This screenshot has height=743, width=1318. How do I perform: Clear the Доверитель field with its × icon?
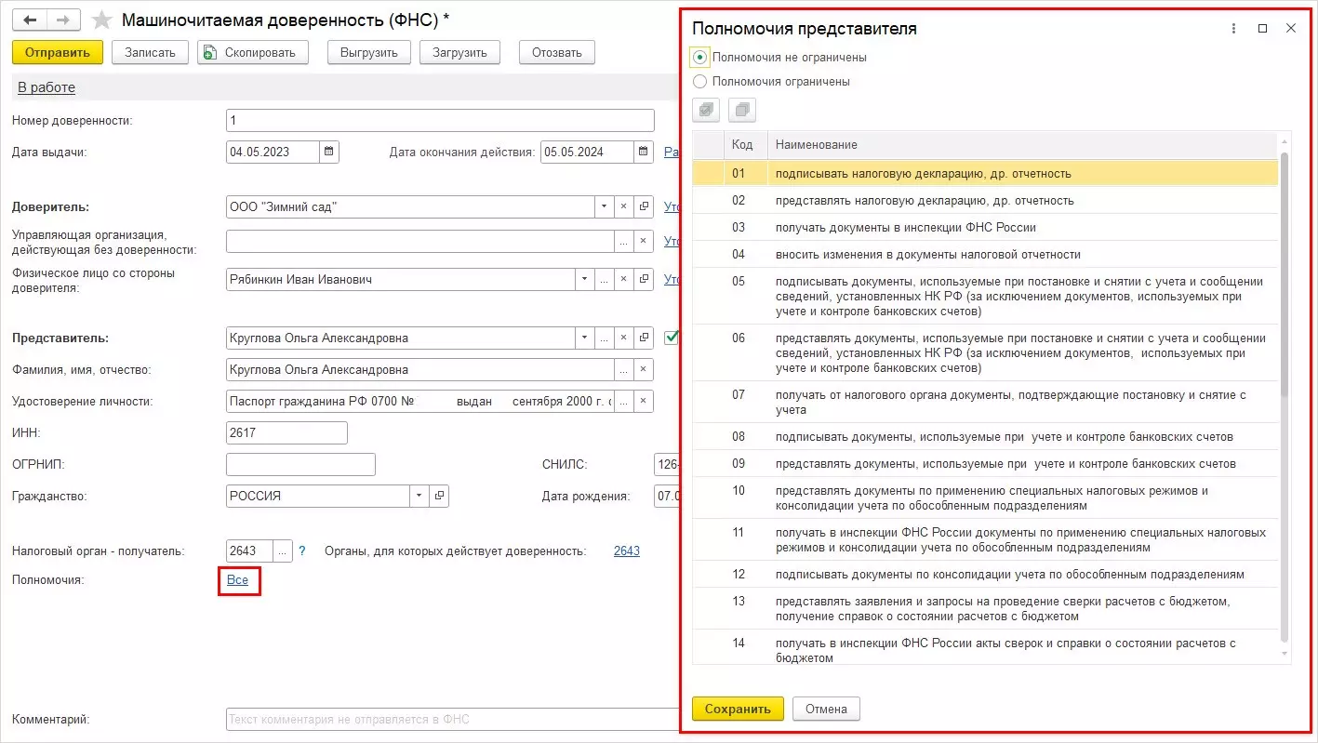(x=624, y=206)
